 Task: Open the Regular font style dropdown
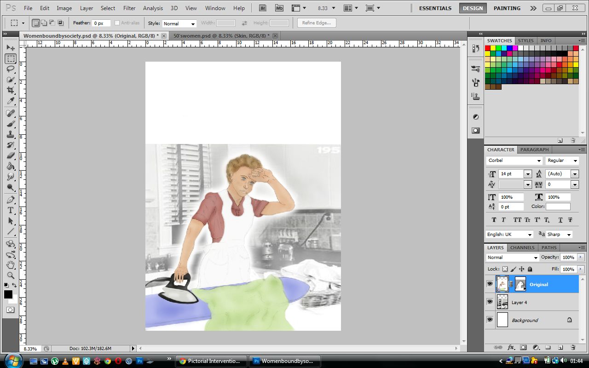(562, 161)
